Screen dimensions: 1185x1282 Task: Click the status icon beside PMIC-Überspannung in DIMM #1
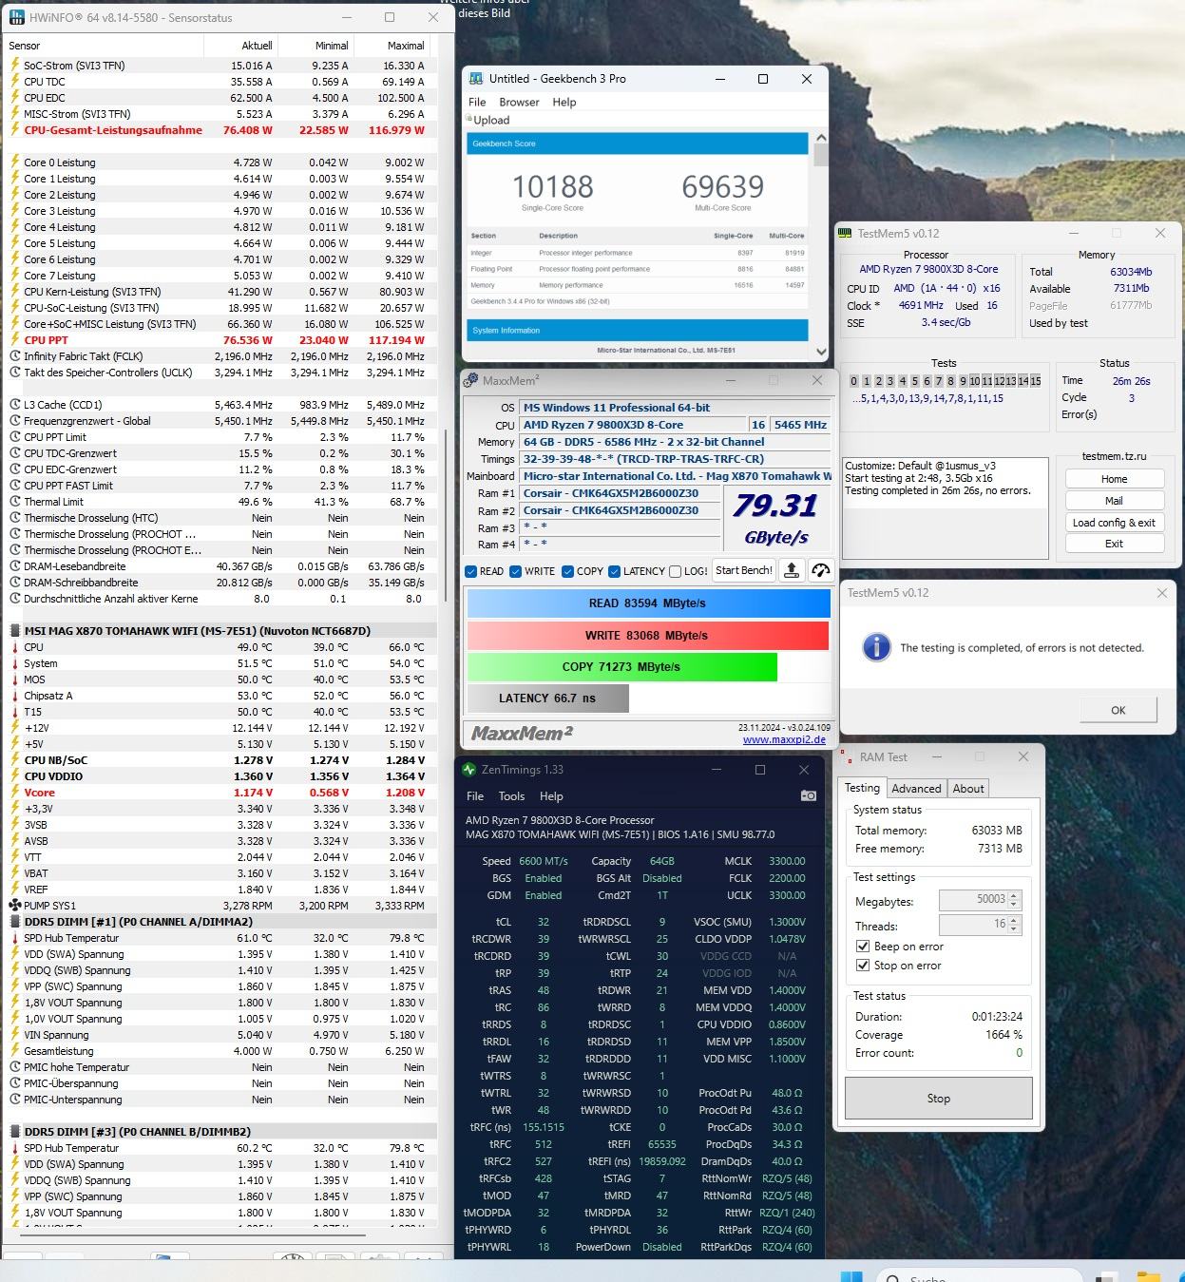14,1083
